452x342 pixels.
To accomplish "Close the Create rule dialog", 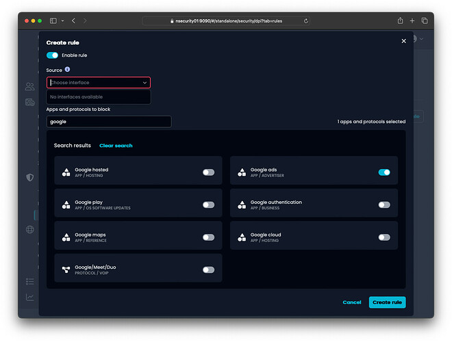I will (x=403, y=41).
